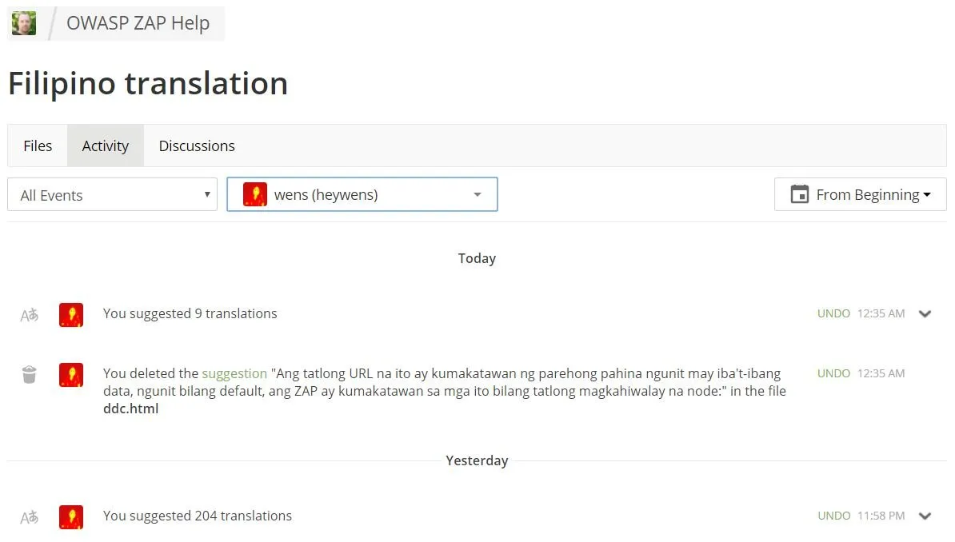Click the trash icon next to deleted suggestion
Viewport: 955px width, 542px height.
point(30,375)
